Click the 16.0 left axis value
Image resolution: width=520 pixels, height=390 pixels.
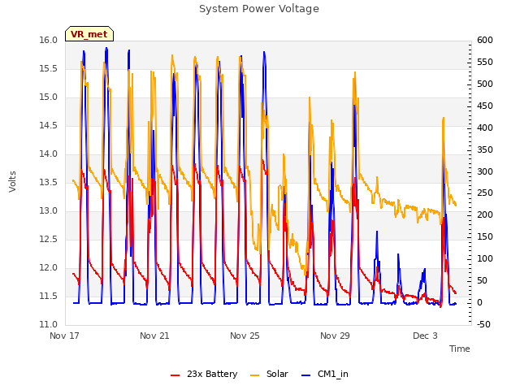click(49, 40)
